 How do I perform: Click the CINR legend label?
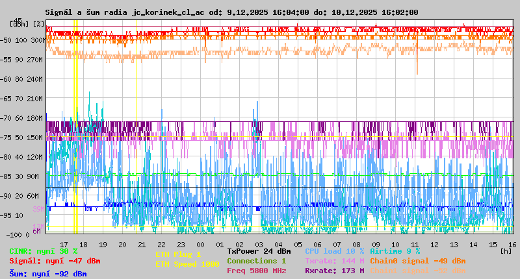(x=44, y=251)
